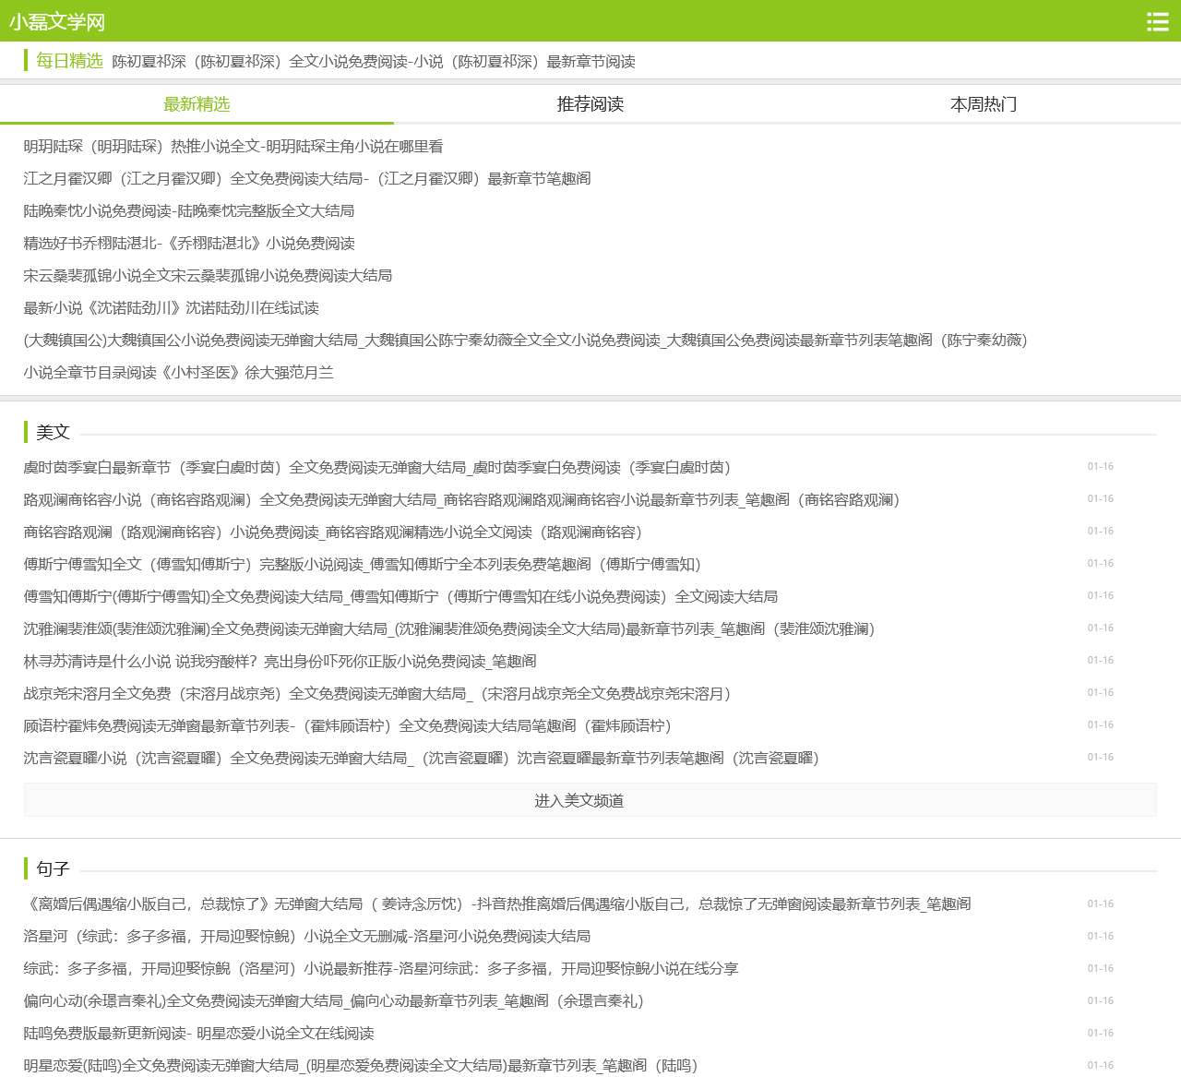Open 洛星河 小说全文无删减 article
The height and width of the screenshot is (1077, 1181).
pyautogui.click(x=307, y=937)
